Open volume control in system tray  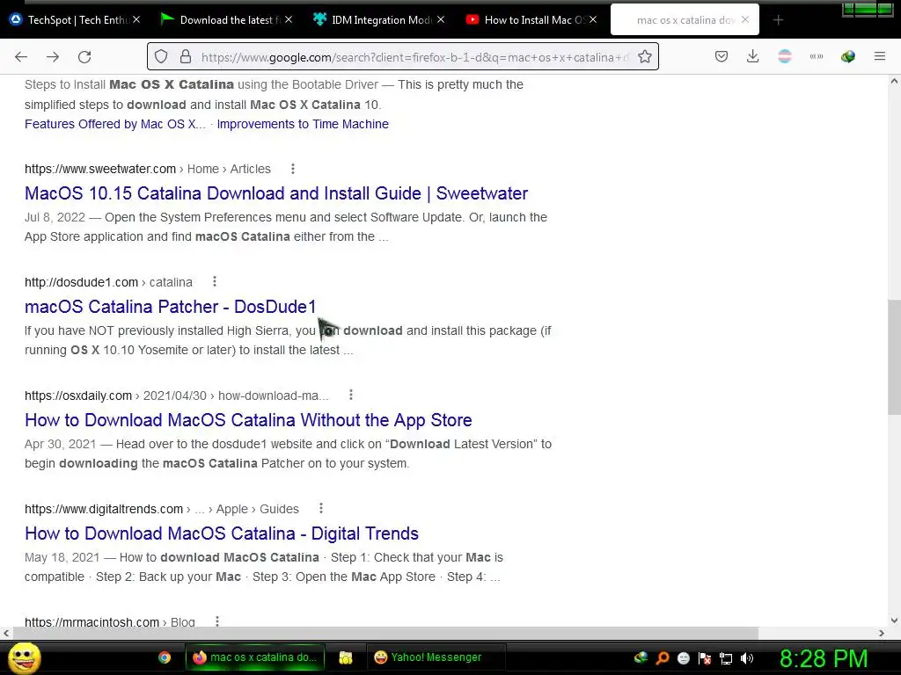click(x=747, y=658)
